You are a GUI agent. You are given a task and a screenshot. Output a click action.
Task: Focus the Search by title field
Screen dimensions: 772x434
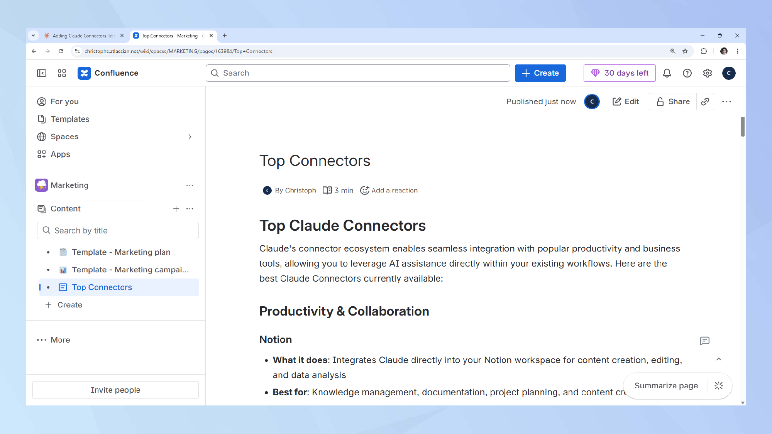(118, 230)
